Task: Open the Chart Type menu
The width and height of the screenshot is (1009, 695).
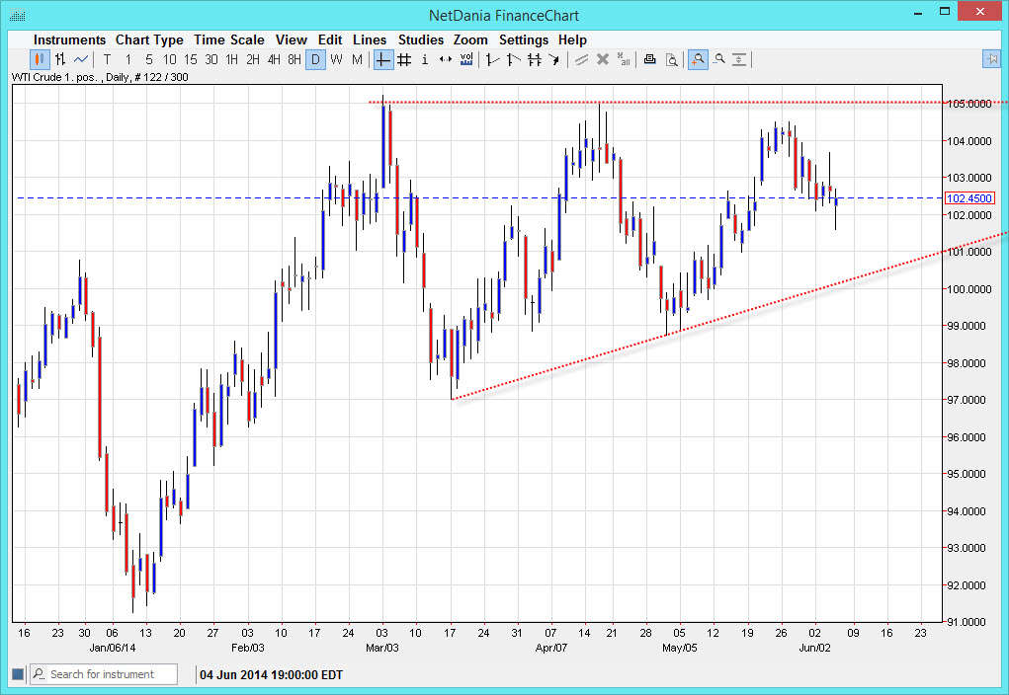Action: click(149, 39)
